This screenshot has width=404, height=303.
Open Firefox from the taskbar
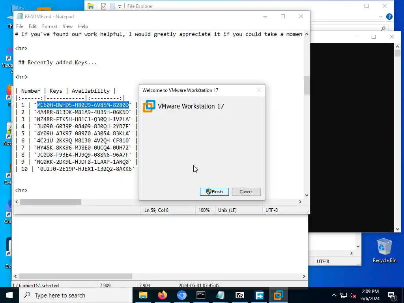pos(162,295)
